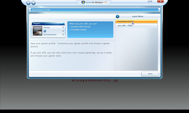Screen dimensions: 189x113
Task: Open Learn More help
Action: 137,16
